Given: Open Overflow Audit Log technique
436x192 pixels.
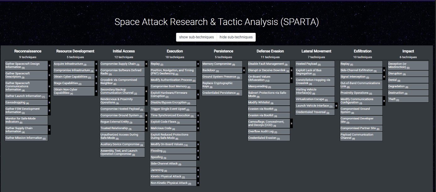Looking at the screenshot, I should coord(269,131).
